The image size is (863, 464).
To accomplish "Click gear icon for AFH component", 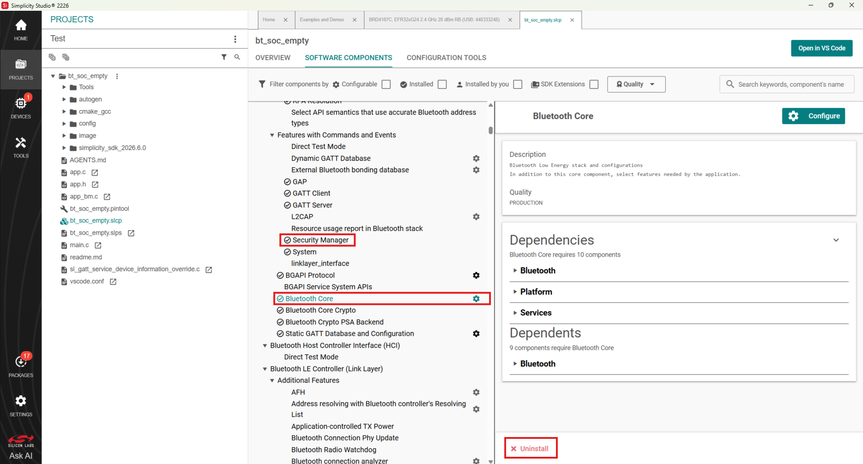I will tap(476, 392).
